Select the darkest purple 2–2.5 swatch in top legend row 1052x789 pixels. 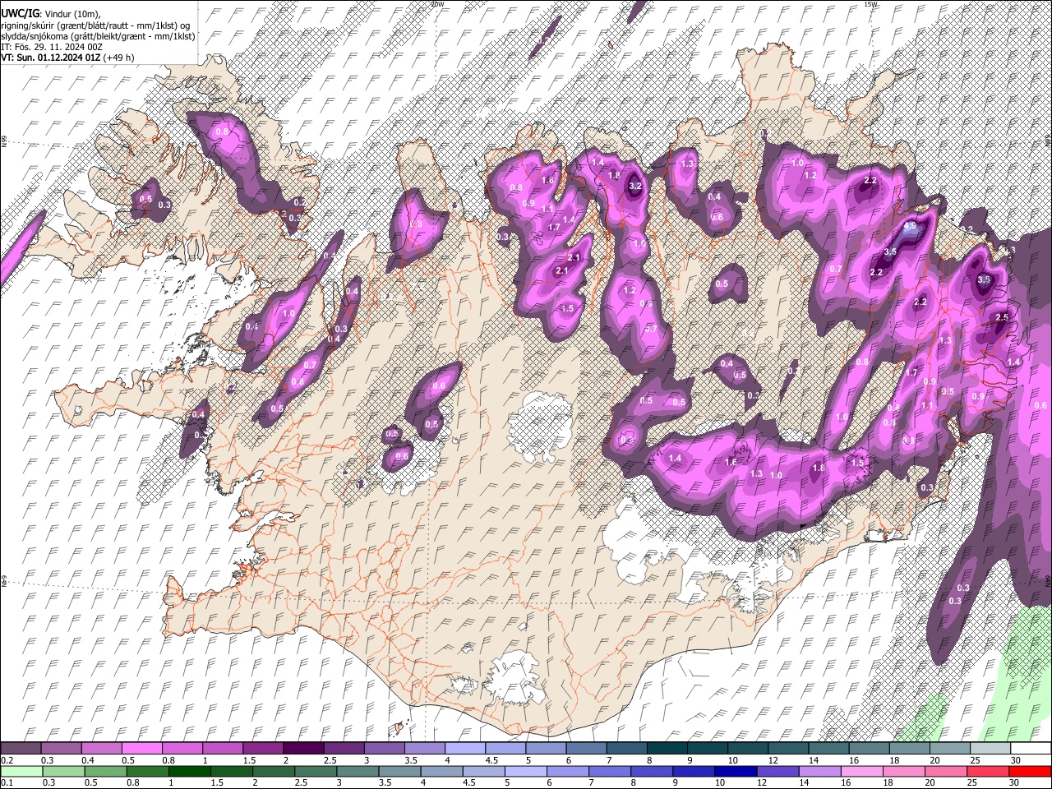click(304, 748)
